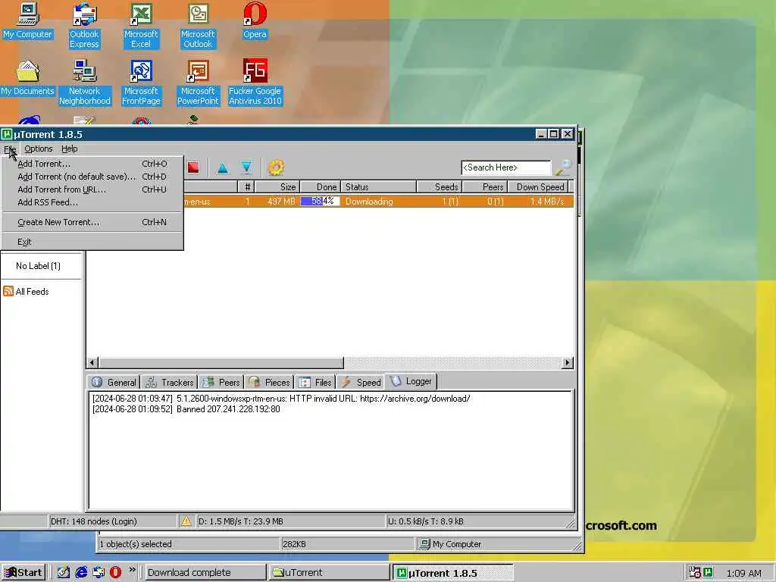Image resolution: width=776 pixels, height=582 pixels.
Task: Switch to the Files tab
Action: [316, 382]
